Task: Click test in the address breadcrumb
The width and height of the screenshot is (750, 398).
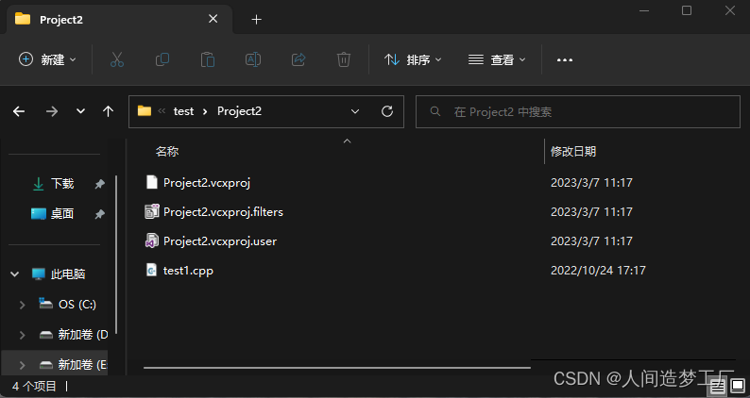Action: click(183, 111)
